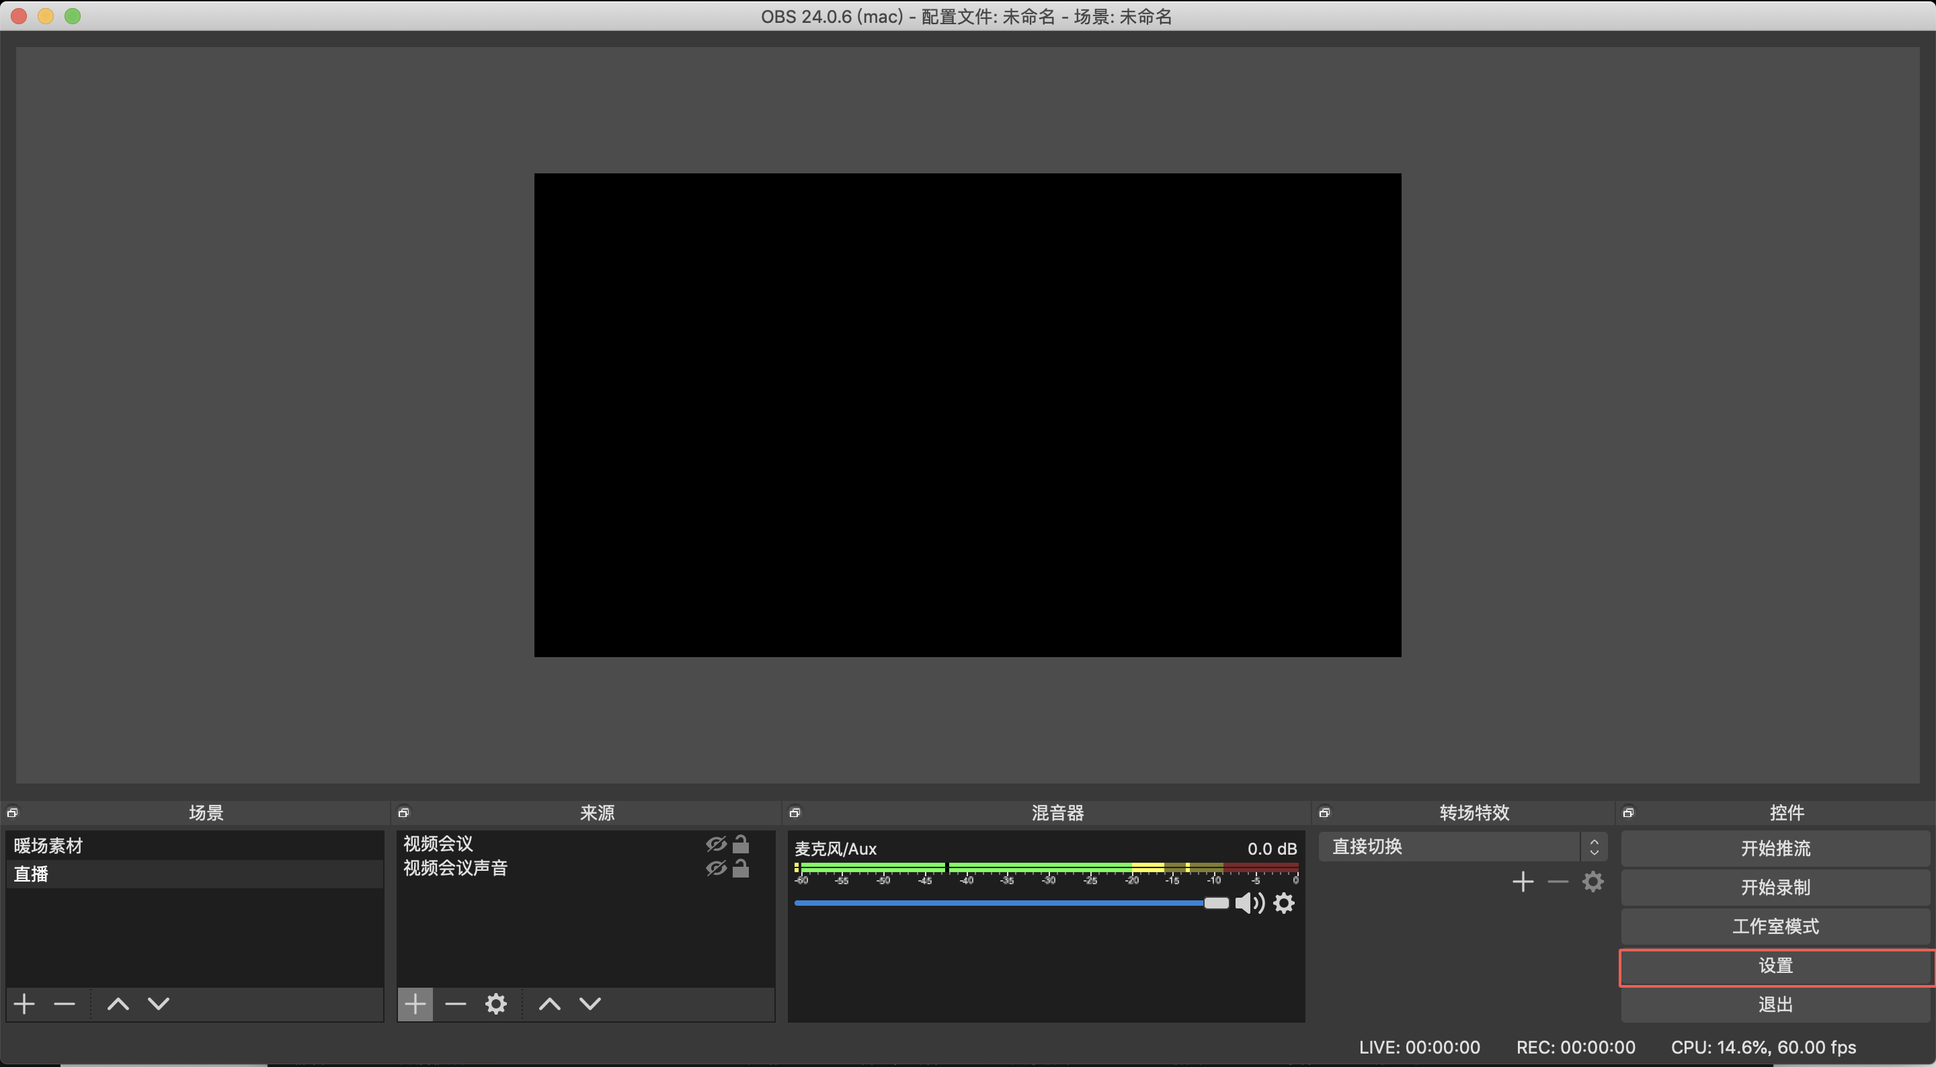The width and height of the screenshot is (1936, 1067).
Task: Open the 麦克风/Aux mixer gear settings
Action: tap(1285, 902)
